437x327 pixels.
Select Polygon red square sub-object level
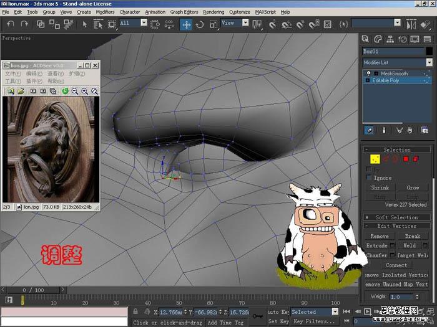(x=406, y=159)
